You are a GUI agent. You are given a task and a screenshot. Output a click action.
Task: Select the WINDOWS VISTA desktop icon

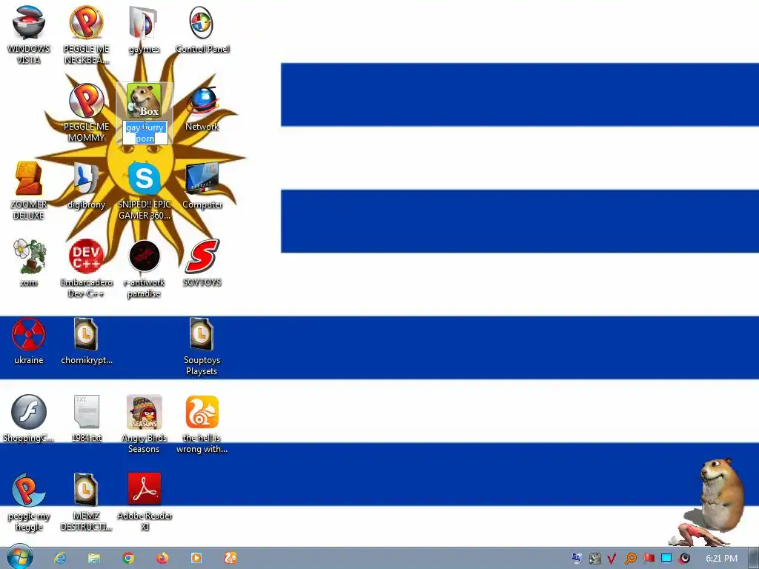pyautogui.click(x=29, y=34)
